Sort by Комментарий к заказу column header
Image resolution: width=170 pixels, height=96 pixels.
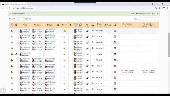point(127,25)
